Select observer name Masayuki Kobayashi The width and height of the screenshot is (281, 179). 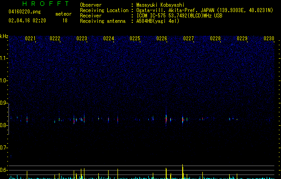coord(160,5)
